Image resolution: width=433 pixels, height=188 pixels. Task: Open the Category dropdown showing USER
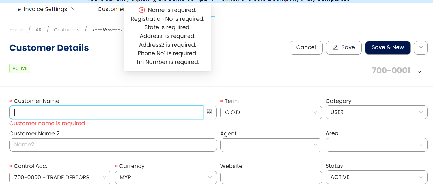pos(376,113)
